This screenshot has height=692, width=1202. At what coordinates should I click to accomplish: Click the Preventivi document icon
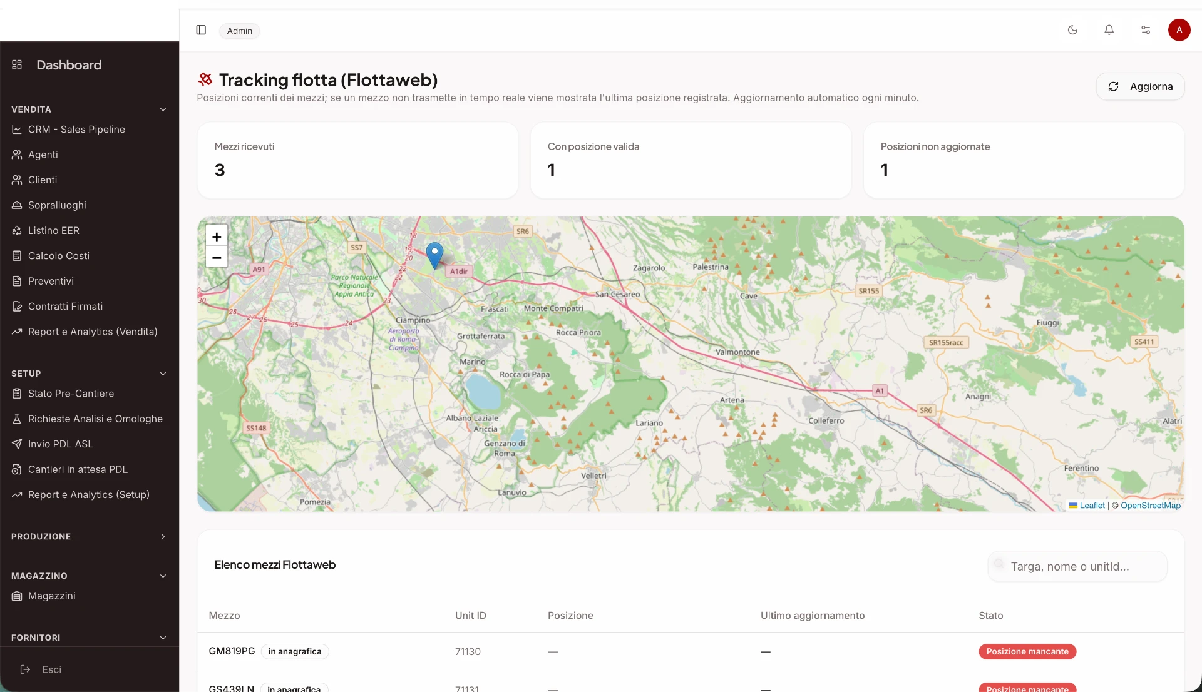pos(17,281)
